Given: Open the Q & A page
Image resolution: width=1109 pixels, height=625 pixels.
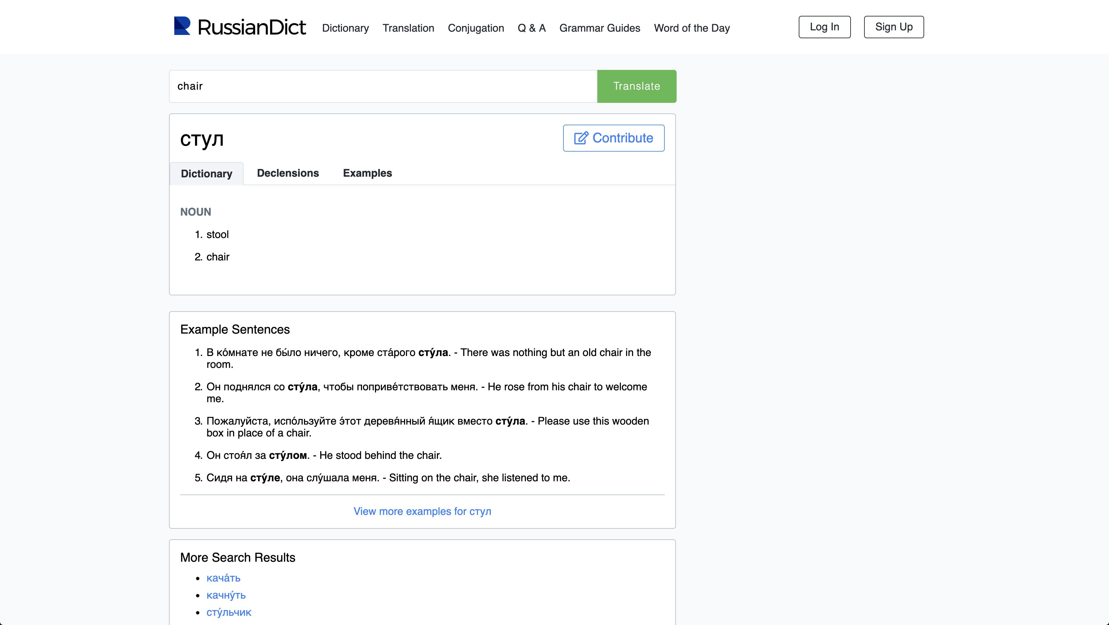Looking at the screenshot, I should tap(531, 28).
